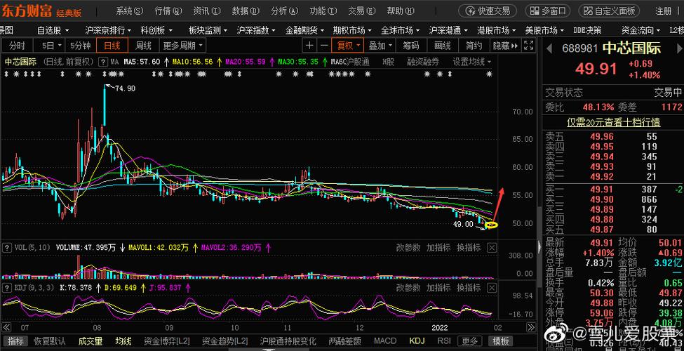Click the 画线 drawing button
Image resolution: width=684 pixels, height=351 pixels.
click(443, 45)
